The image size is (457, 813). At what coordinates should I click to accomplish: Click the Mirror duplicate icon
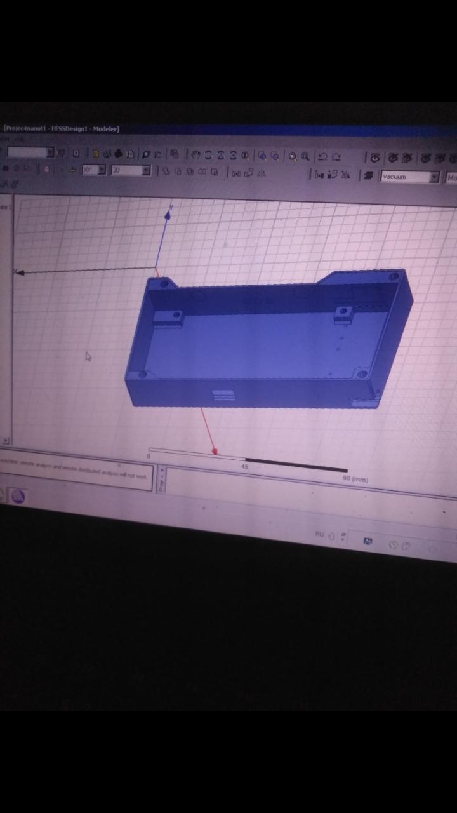(x=262, y=173)
